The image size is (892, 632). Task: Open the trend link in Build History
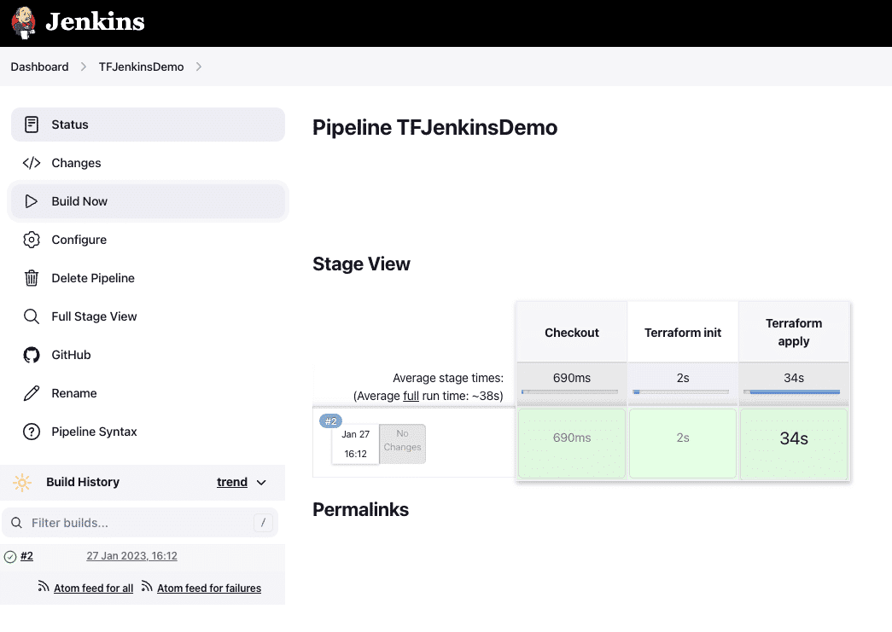(232, 483)
